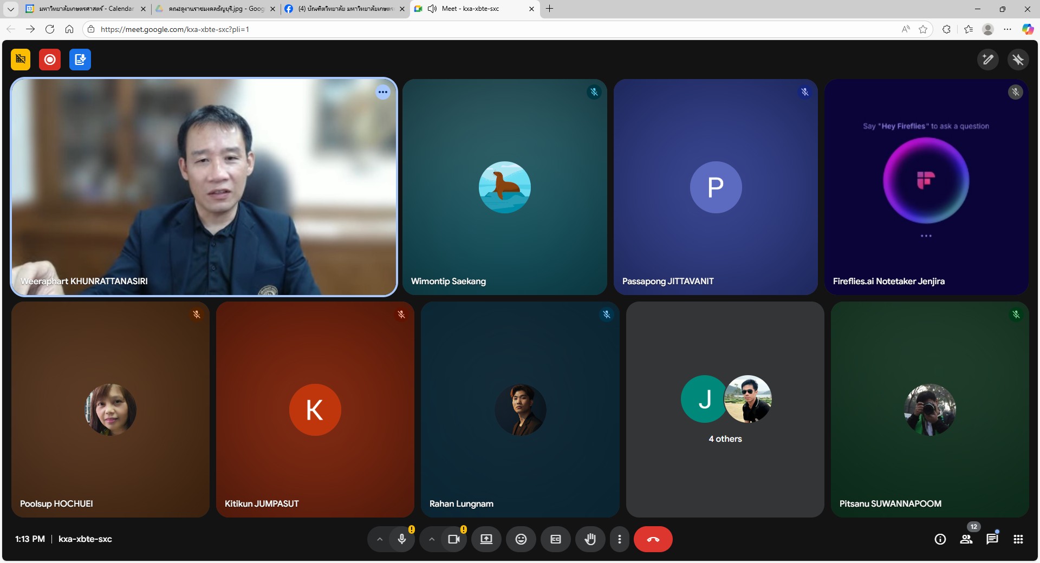Show the people list icon
Image resolution: width=1040 pixels, height=563 pixels.
966,539
